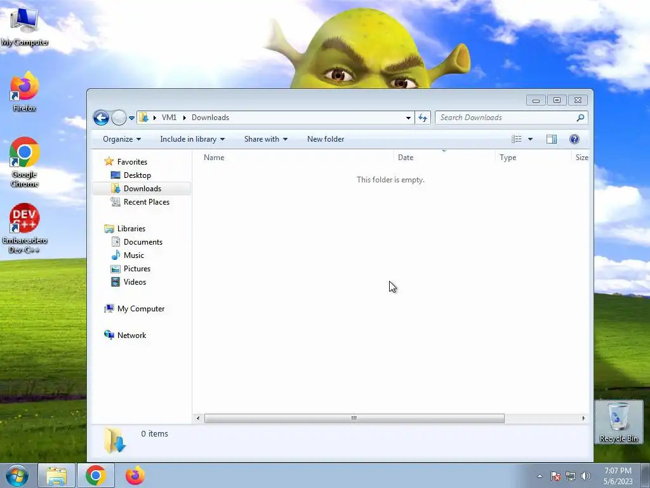Click the Chrome taskbar button
This screenshot has height=488, width=650.
(x=96, y=475)
